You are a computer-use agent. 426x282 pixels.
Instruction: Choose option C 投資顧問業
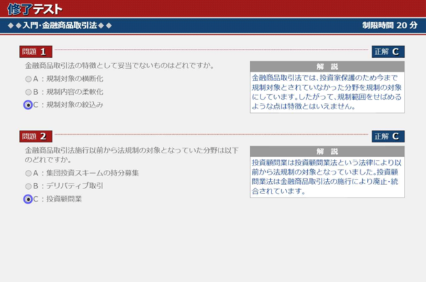pos(28,199)
